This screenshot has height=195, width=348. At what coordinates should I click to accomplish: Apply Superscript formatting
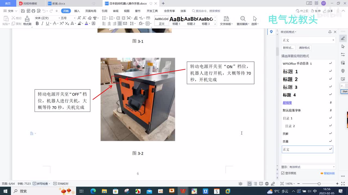pos(62,24)
